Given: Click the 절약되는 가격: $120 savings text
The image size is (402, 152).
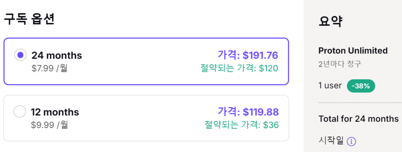Looking at the screenshot, I should 240,68.
